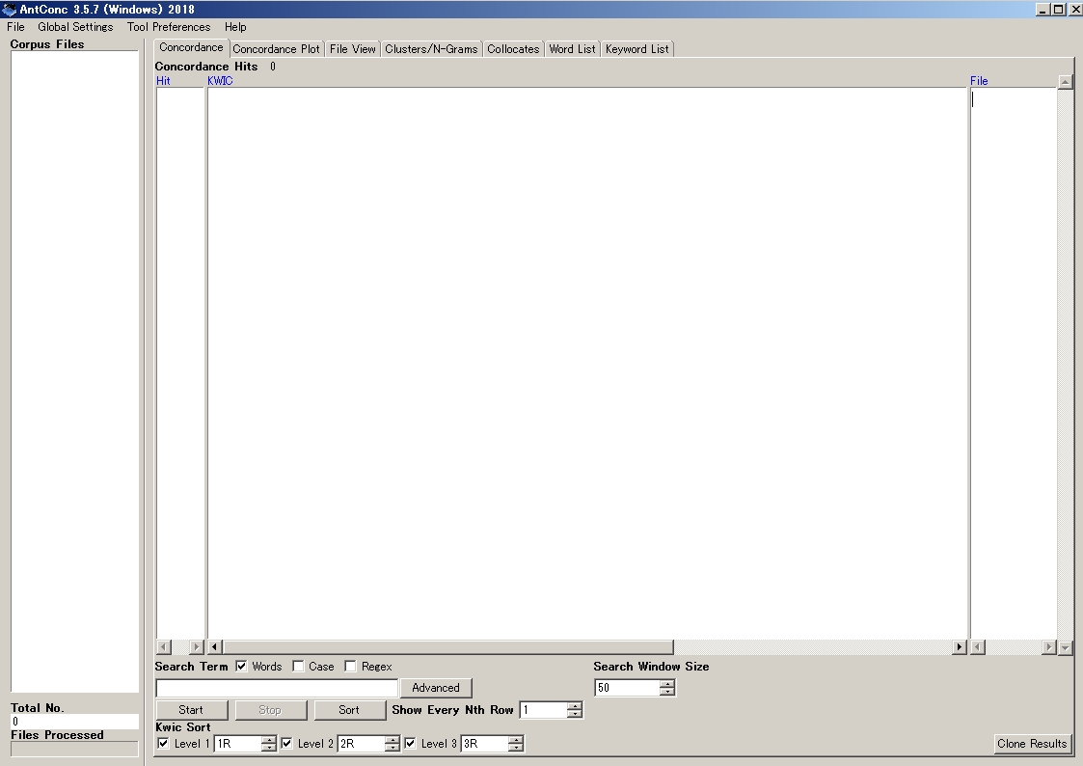Open the File View tab
This screenshot has width=1083, height=766.
pos(352,48)
